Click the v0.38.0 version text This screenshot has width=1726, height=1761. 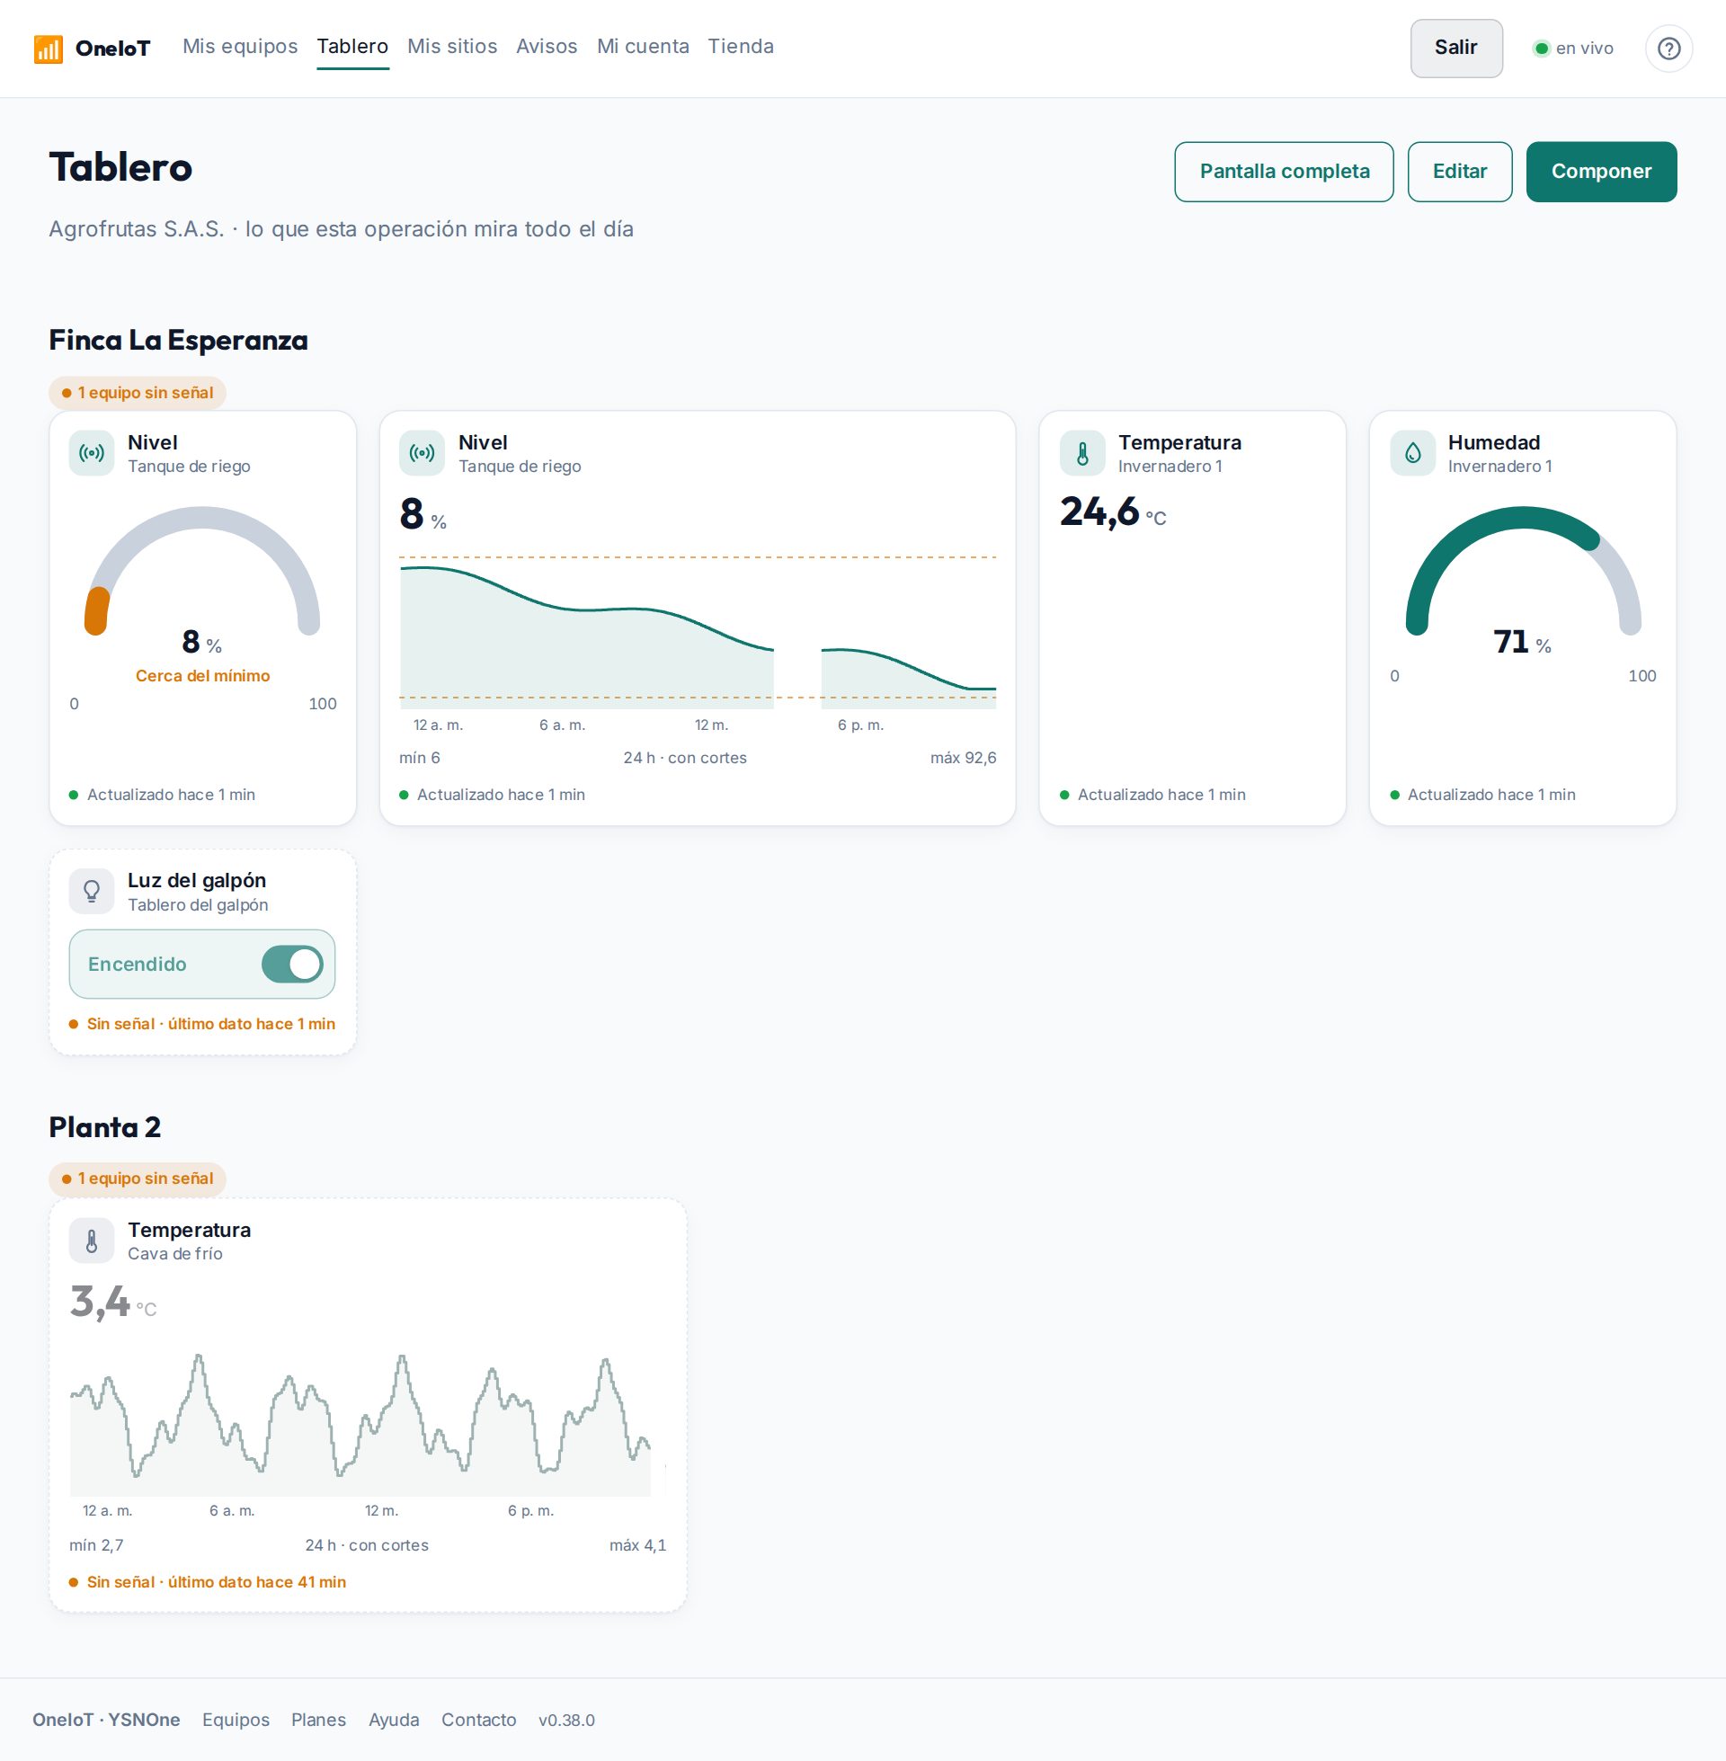[566, 1721]
